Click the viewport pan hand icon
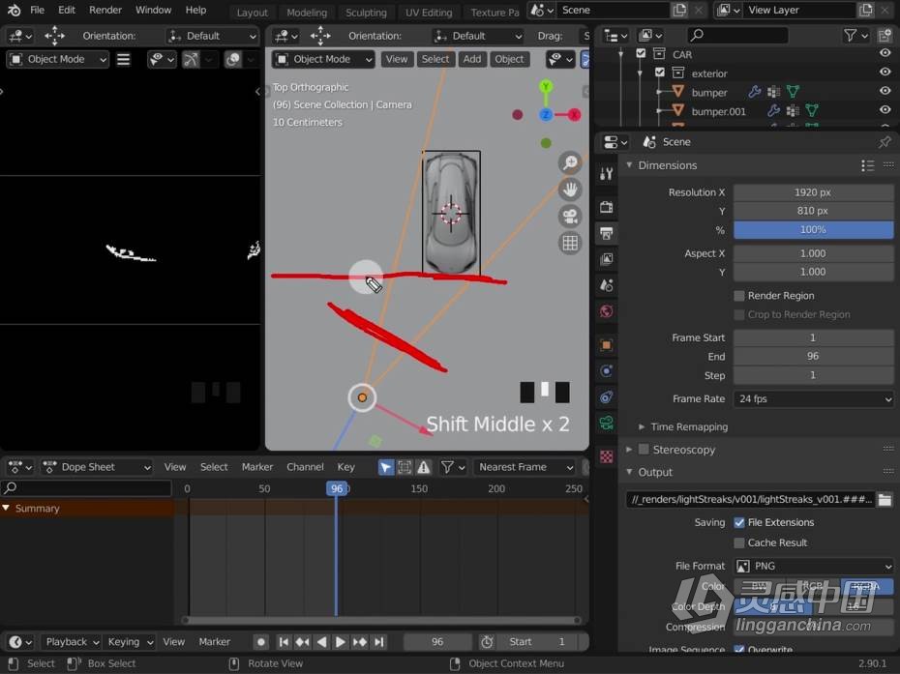This screenshot has height=674, width=900. [570, 190]
